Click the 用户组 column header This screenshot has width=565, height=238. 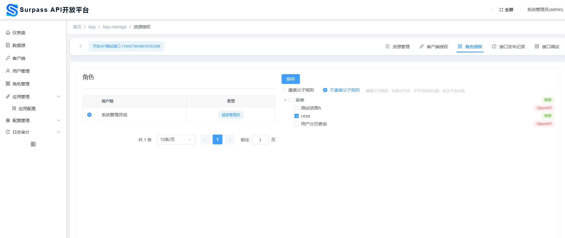click(x=107, y=101)
